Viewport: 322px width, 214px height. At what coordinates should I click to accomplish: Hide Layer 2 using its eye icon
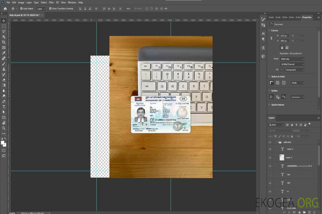click(270, 149)
